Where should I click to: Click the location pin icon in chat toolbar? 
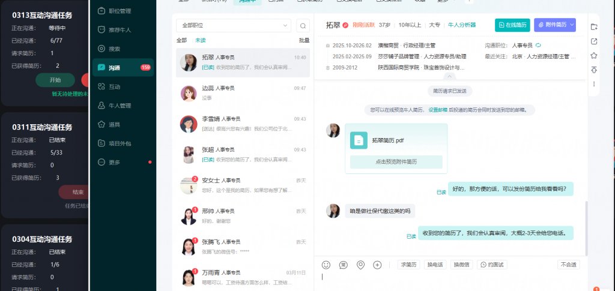pyautogui.click(x=360, y=265)
